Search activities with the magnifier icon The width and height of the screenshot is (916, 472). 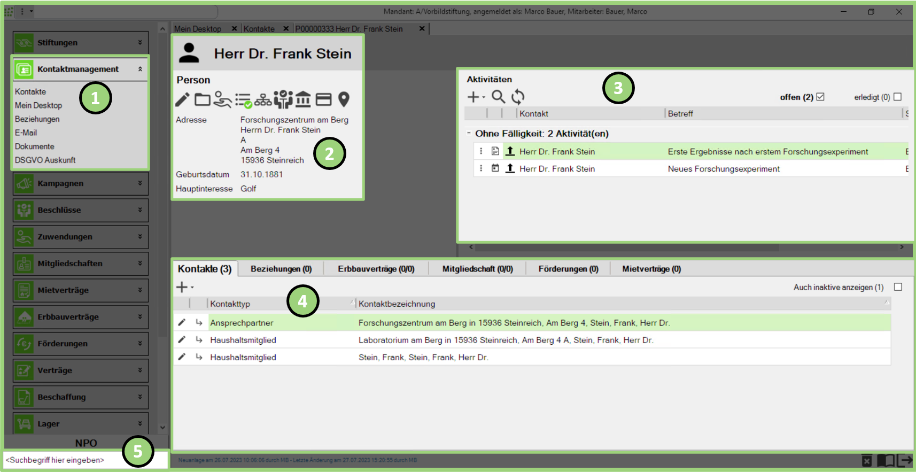(498, 97)
